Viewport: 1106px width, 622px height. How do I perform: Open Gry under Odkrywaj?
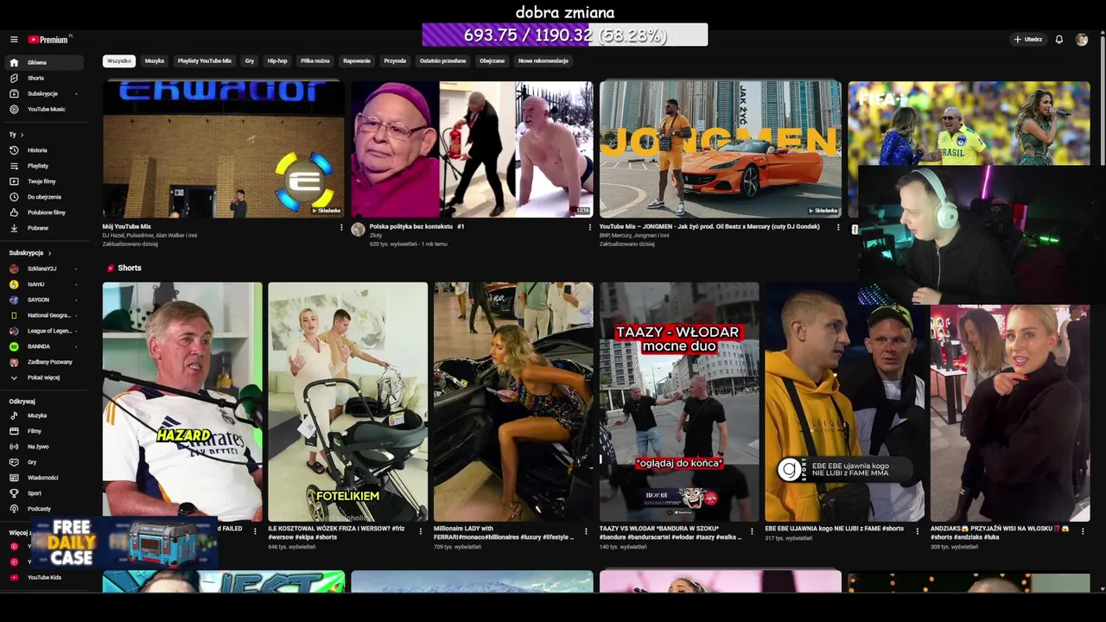click(x=45, y=462)
